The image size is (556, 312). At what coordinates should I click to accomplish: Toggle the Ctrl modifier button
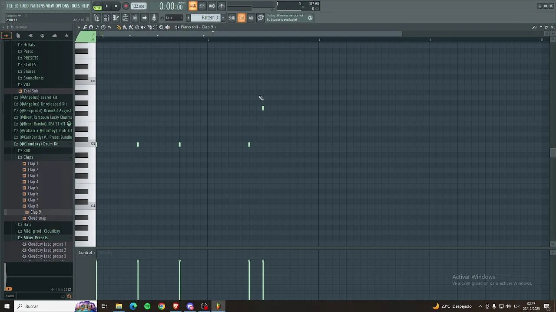pos(242,18)
